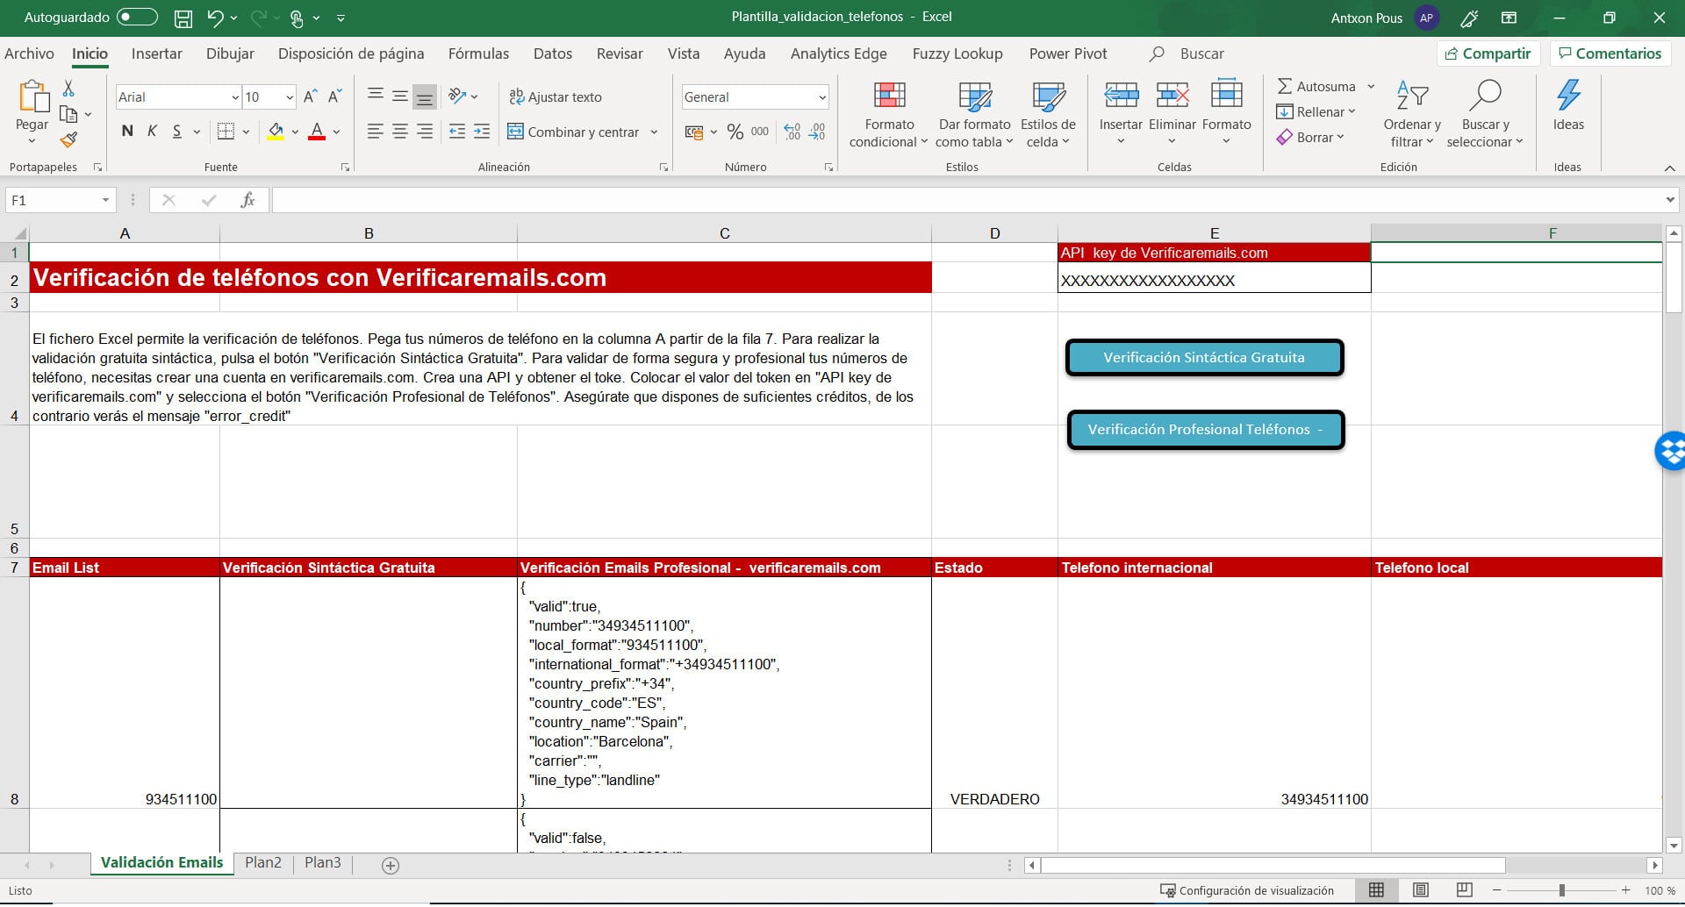Adjust the zoom slider in the status bar
The height and width of the screenshot is (907, 1685).
click(x=1561, y=890)
